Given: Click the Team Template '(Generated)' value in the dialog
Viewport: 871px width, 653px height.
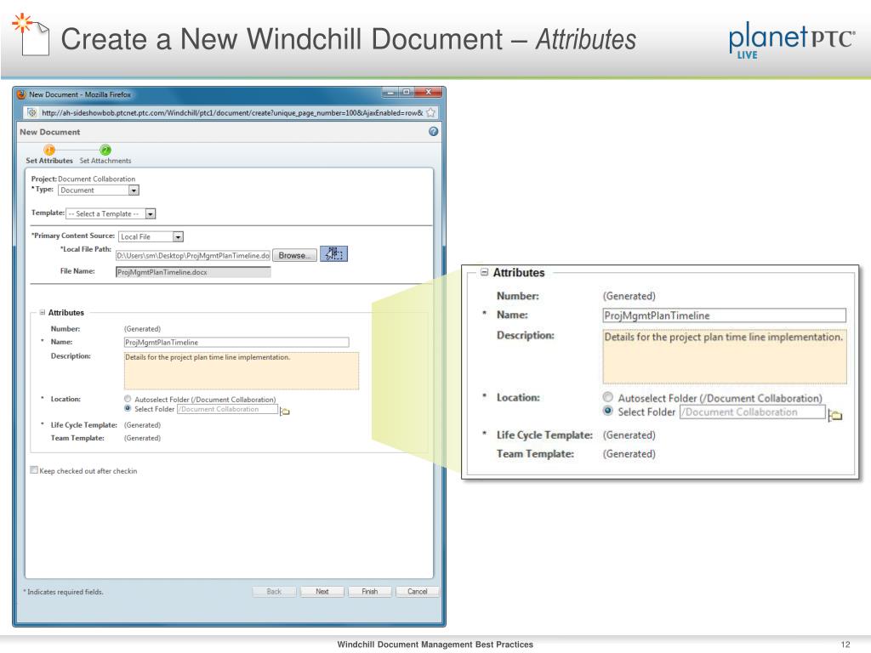Looking at the screenshot, I should [x=142, y=438].
